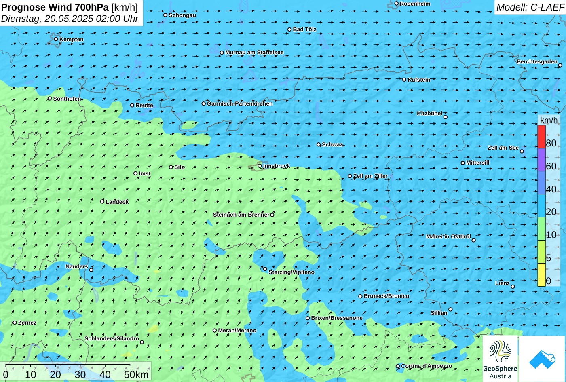This screenshot has height=382, width=566.
Task: Click the Schlanders/Silandro marker
Action: (x=141, y=342)
